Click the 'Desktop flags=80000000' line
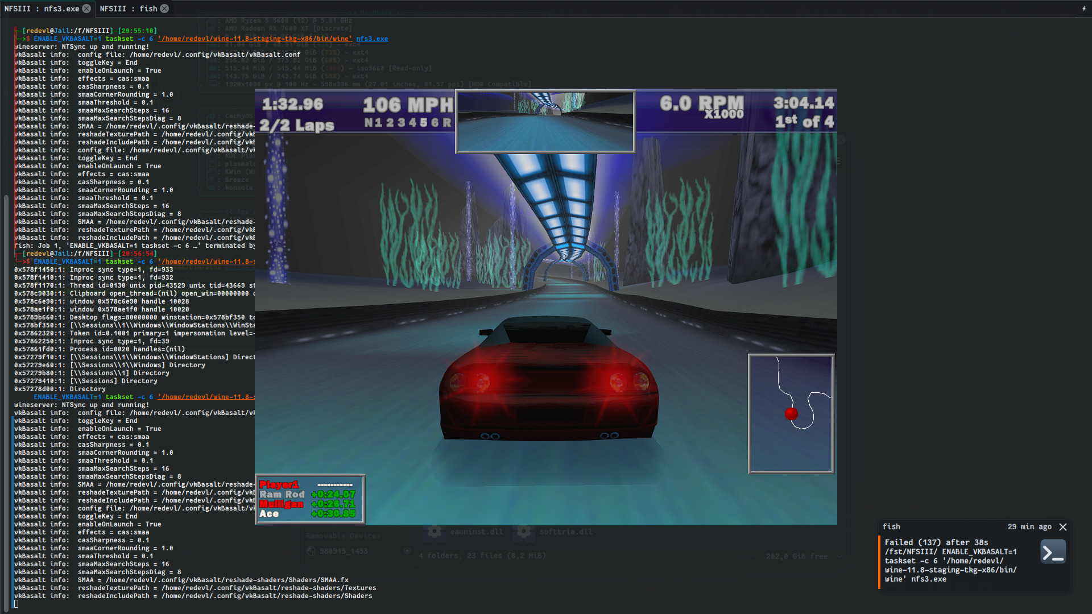Screen dimensions: 1092x614 (x=135, y=317)
